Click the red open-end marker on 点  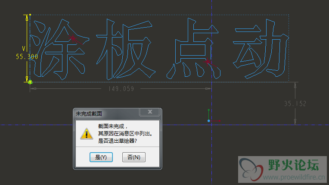[x=208, y=62]
